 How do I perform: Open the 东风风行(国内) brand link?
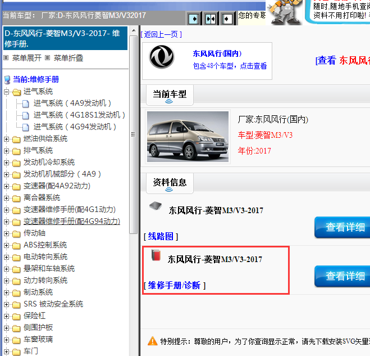[217, 53]
